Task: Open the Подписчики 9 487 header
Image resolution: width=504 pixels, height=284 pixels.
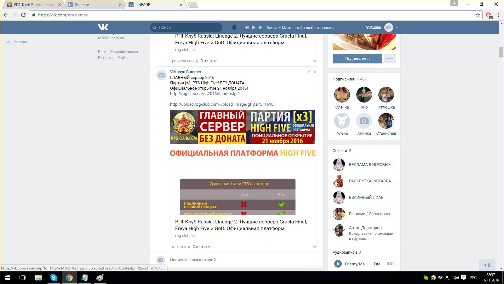Action: coord(350,79)
